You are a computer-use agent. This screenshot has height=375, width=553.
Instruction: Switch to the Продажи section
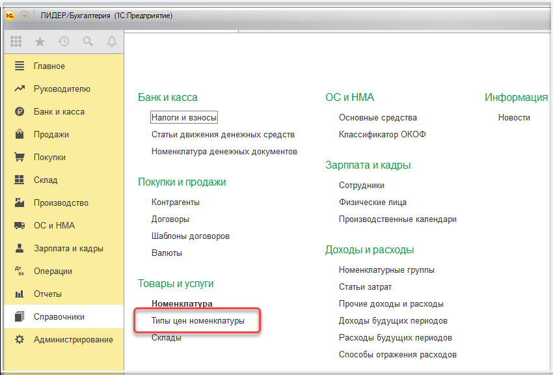pyautogui.click(x=64, y=134)
